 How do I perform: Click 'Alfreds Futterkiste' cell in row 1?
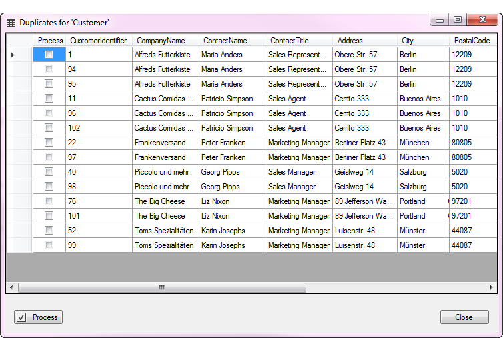(x=165, y=55)
